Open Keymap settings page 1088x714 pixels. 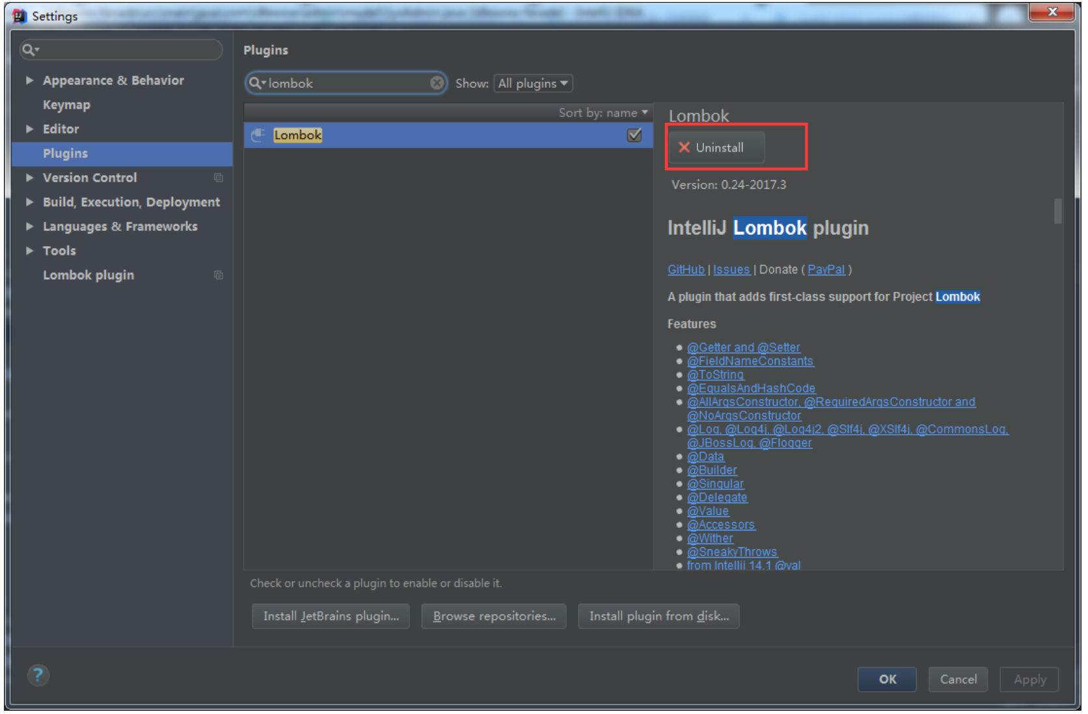66,105
